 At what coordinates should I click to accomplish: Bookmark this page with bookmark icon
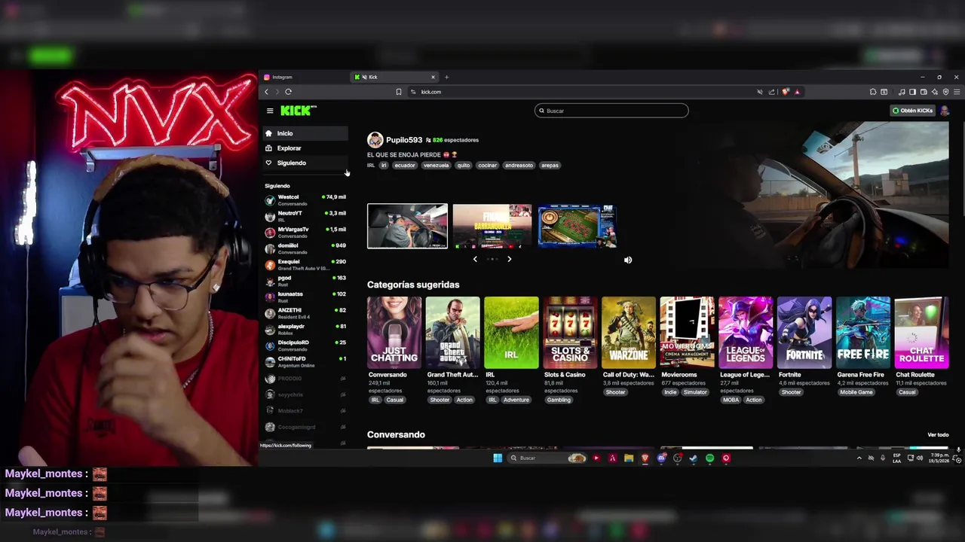click(x=399, y=92)
